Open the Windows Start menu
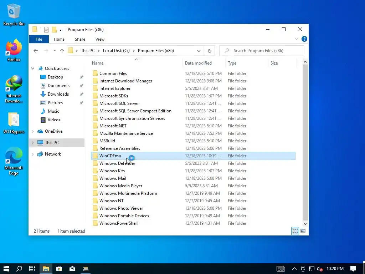 click(x=6, y=269)
